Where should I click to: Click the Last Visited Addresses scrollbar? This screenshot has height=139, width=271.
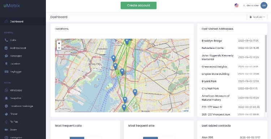pos(266,73)
